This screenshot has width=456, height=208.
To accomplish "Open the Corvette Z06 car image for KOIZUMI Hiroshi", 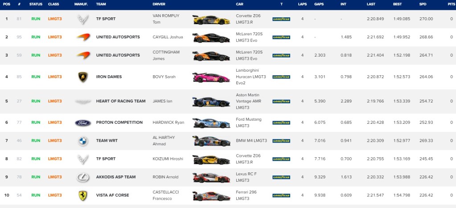I will click(211, 159).
